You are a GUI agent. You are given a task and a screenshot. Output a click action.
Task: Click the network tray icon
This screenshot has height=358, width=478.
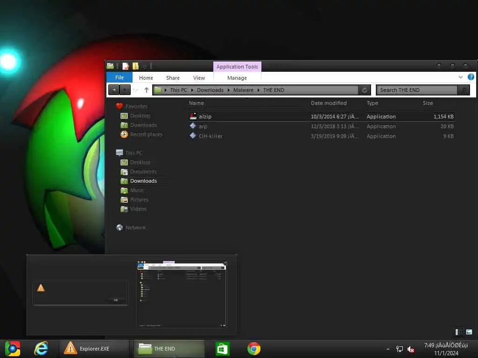400,349
